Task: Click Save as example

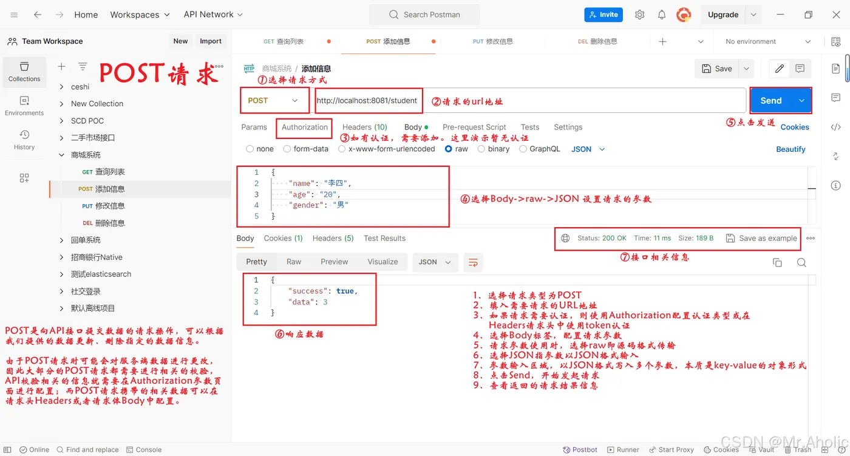Action: coord(761,238)
